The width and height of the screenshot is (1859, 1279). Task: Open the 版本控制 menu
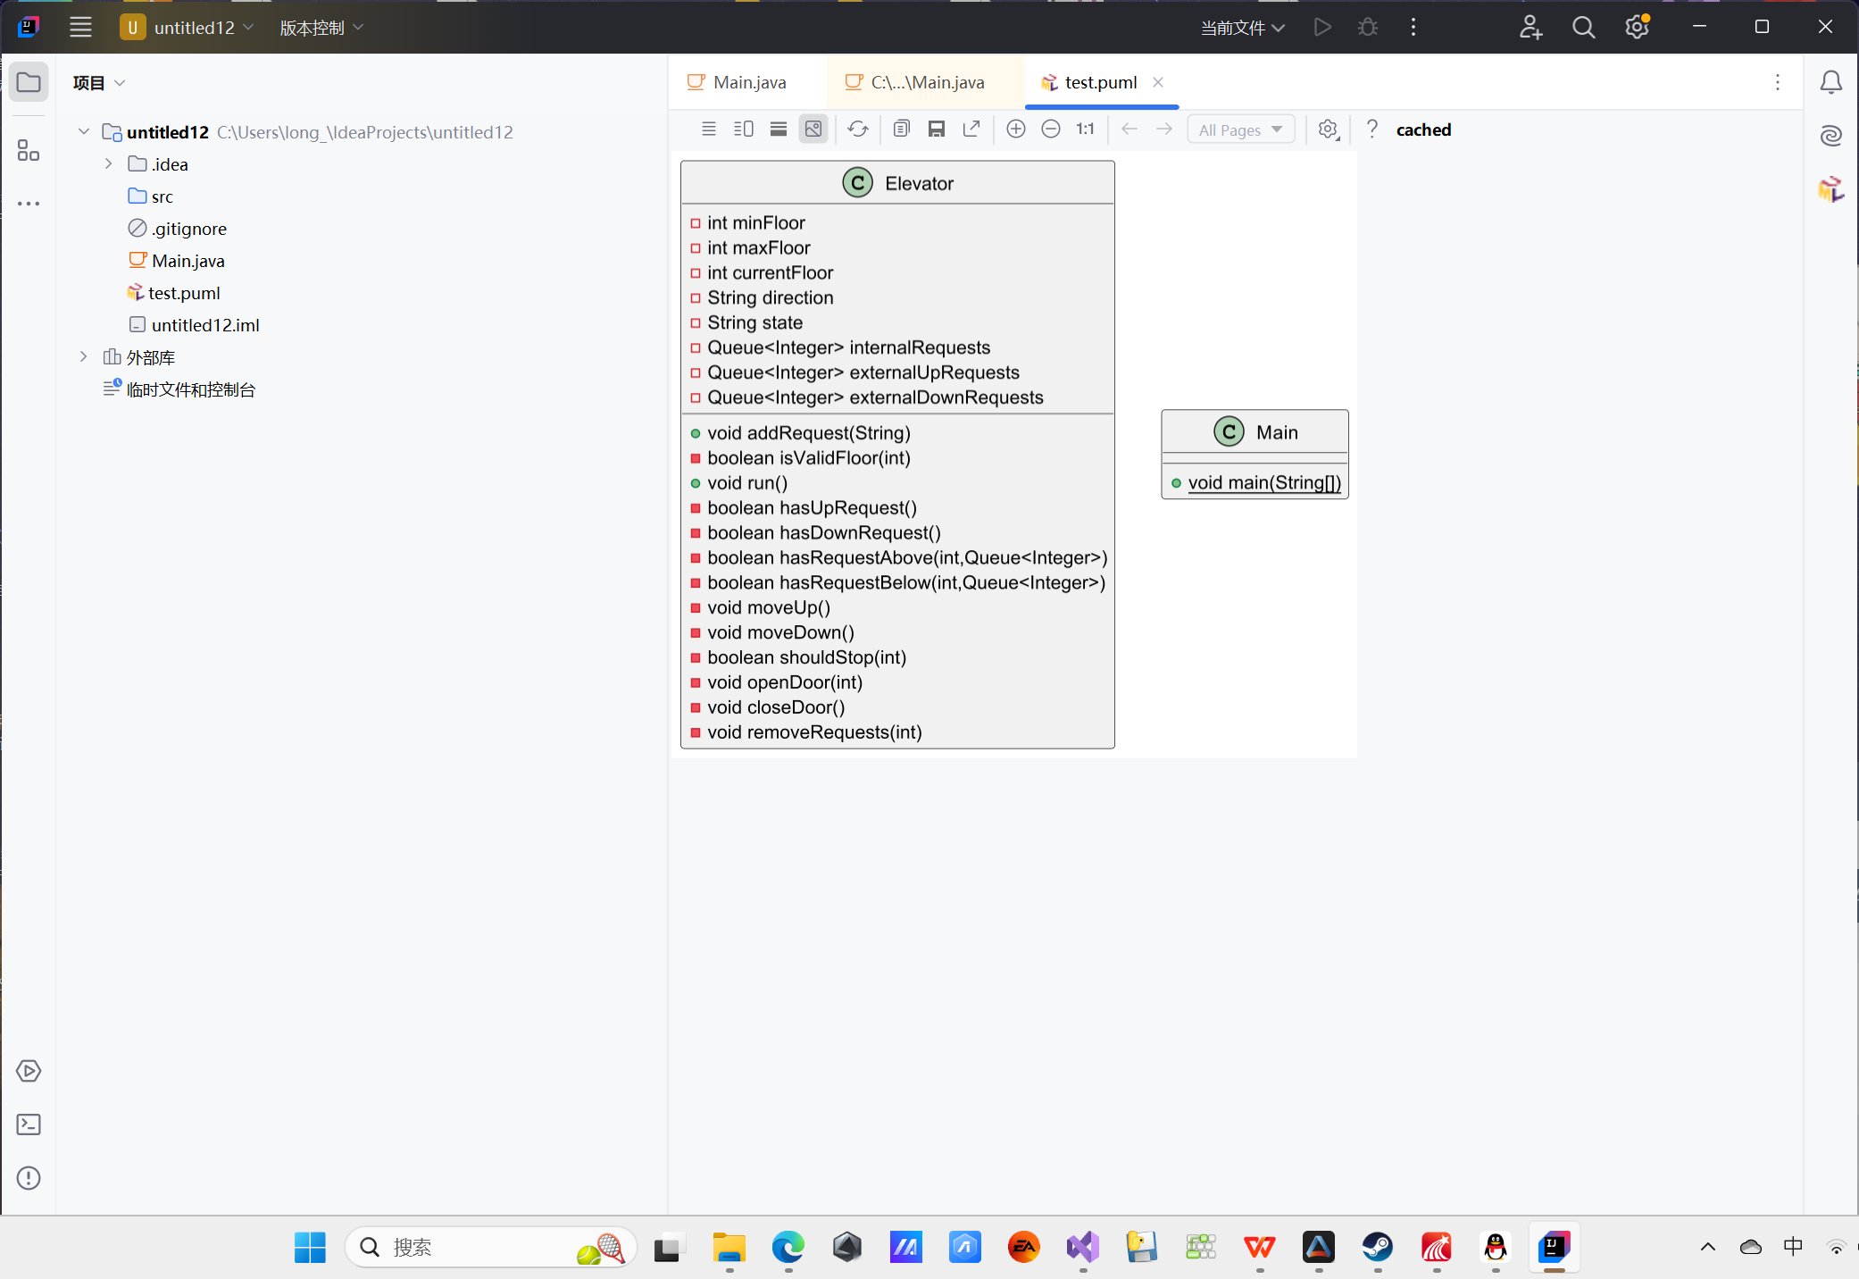[x=321, y=28]
